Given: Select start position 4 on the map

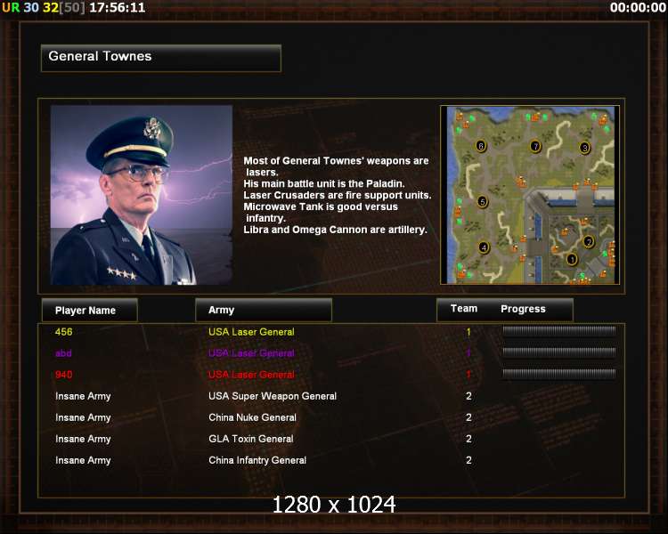Looking at the screenshot, I should pos(484,247).
